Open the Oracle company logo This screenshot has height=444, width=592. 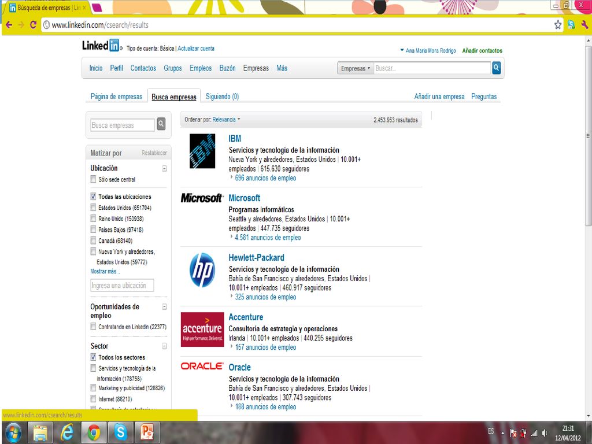202,366
